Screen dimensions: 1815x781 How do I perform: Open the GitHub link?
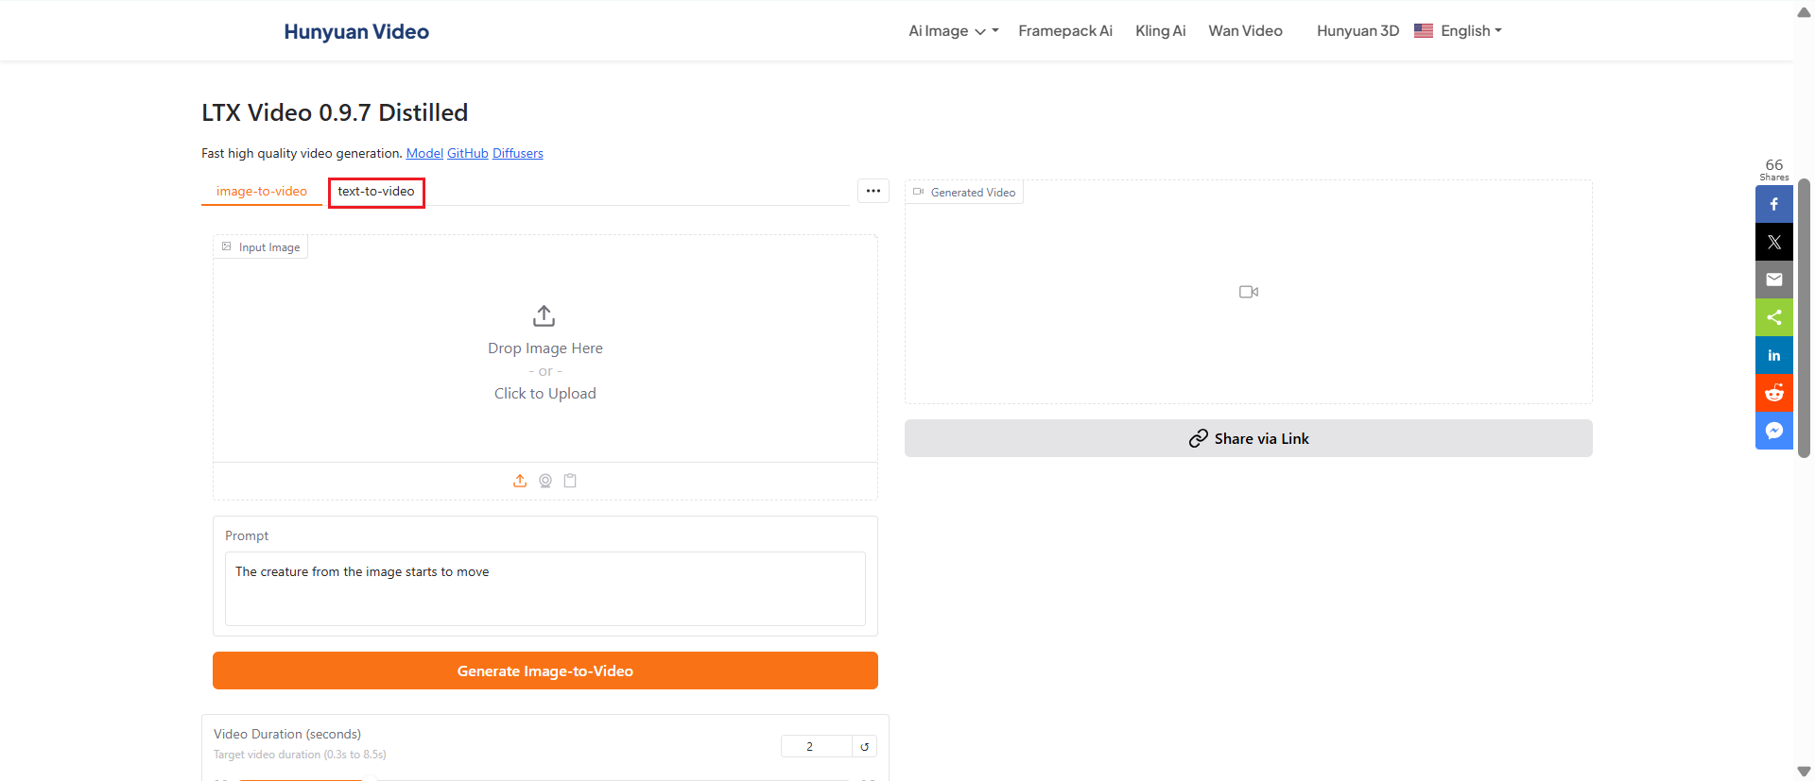point(467,153)
